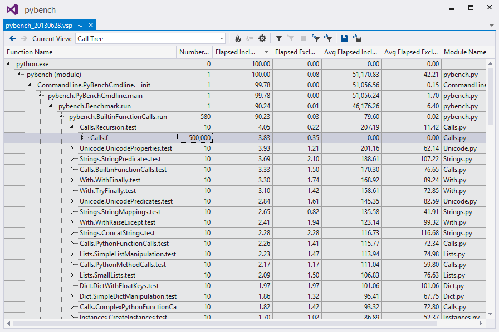
Task: Open the tab list dropdown arrow at top right
Action: (x=492, y=26)
